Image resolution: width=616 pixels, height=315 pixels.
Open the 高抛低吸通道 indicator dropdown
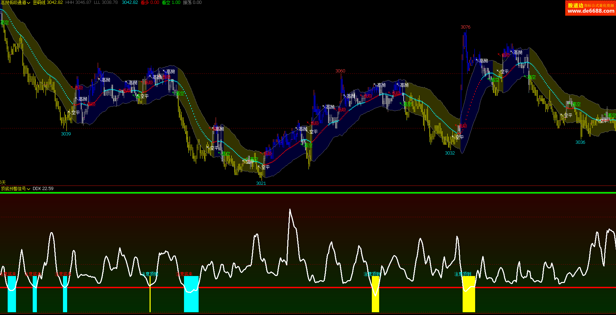tap(16, 2)
